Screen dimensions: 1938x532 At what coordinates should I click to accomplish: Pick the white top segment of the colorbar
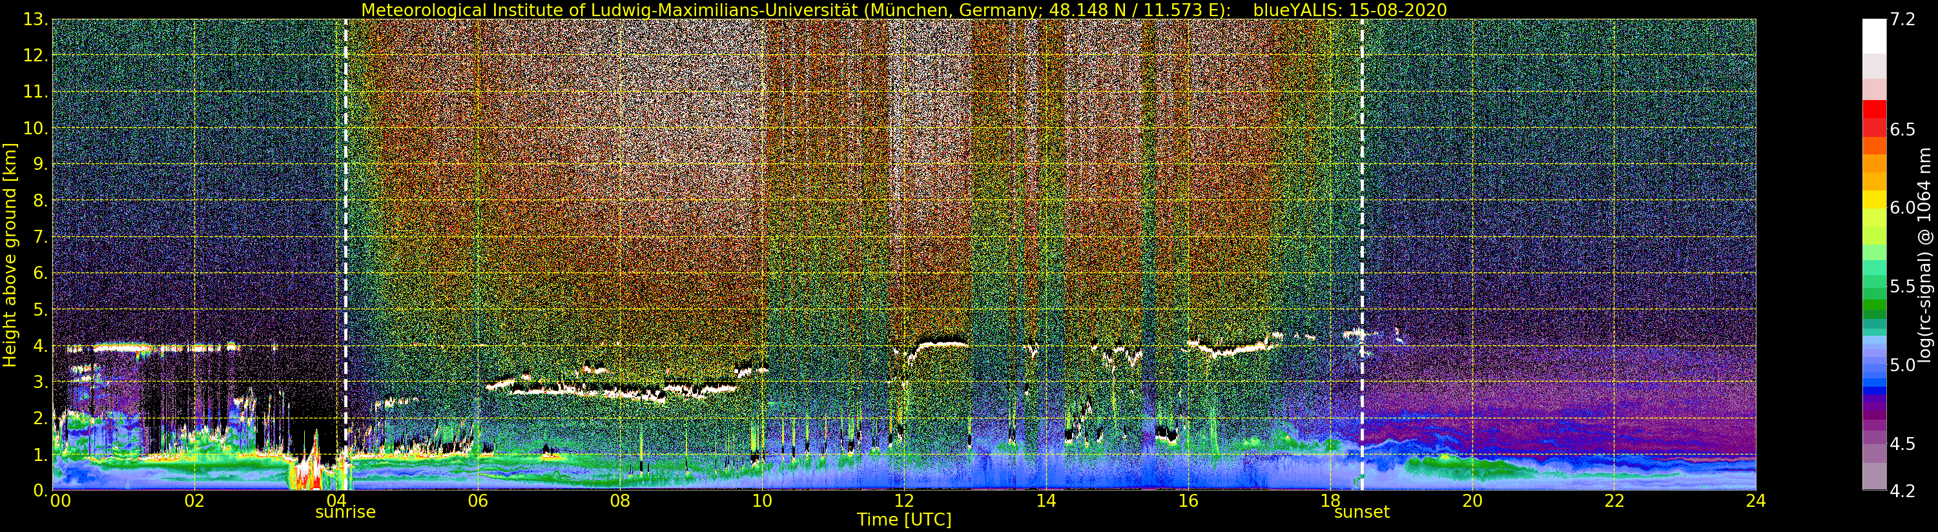(1874, 36)
